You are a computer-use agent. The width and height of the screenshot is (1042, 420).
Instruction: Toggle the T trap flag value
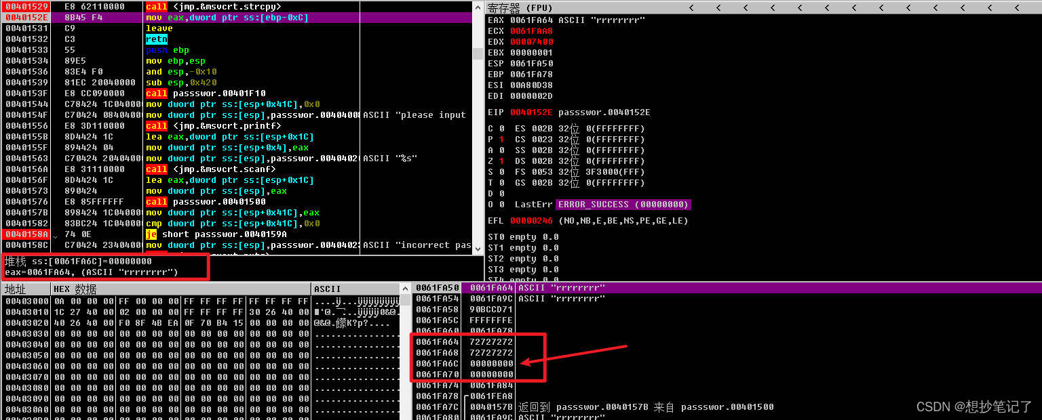pos(501,183)
